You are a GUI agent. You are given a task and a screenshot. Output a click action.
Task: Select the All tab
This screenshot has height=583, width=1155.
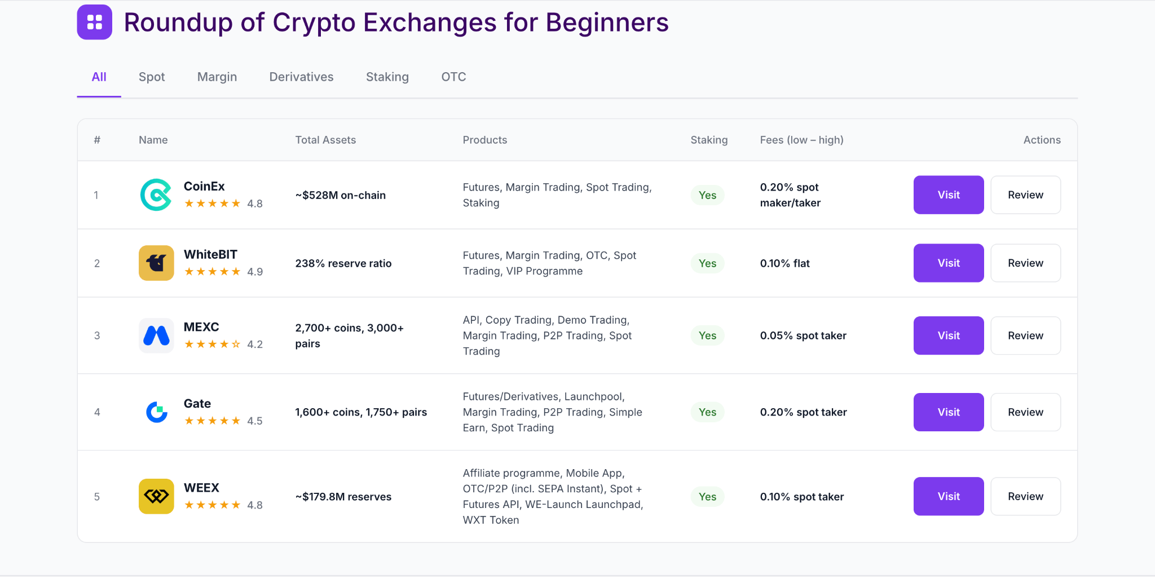[x=99, y=77]
